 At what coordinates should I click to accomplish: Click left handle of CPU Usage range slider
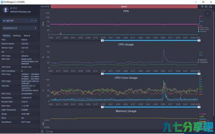click(x=102, y=74)
